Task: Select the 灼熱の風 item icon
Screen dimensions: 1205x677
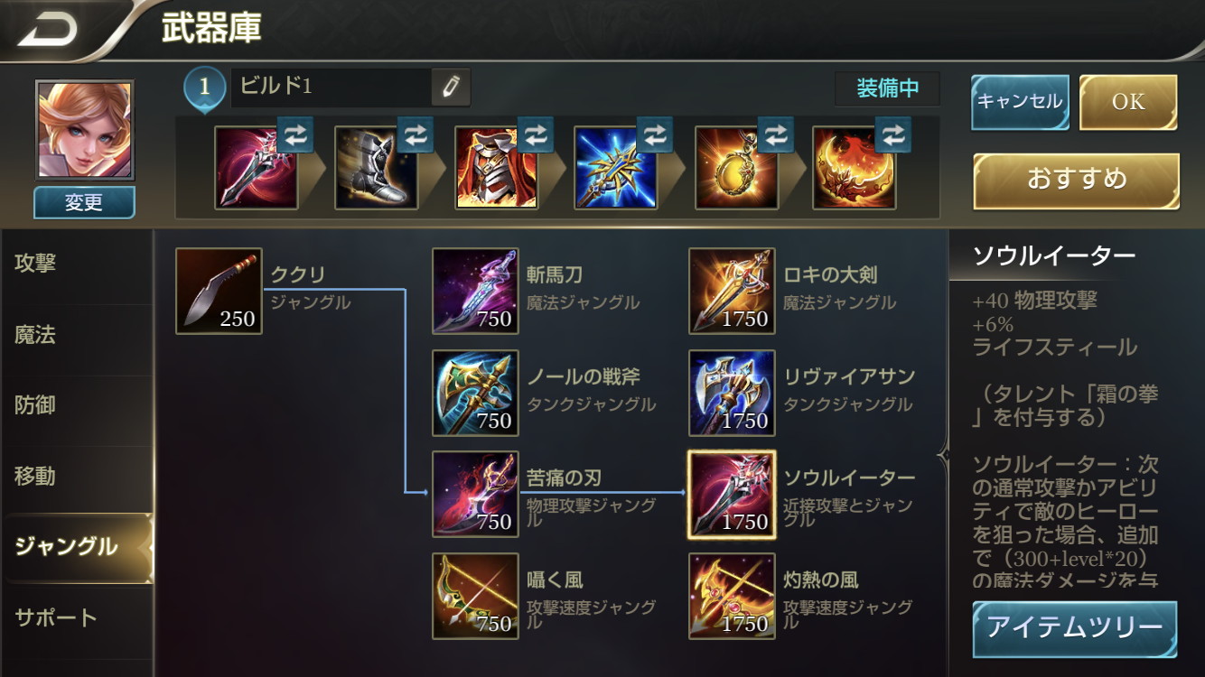Action: [x=732, y=597]
